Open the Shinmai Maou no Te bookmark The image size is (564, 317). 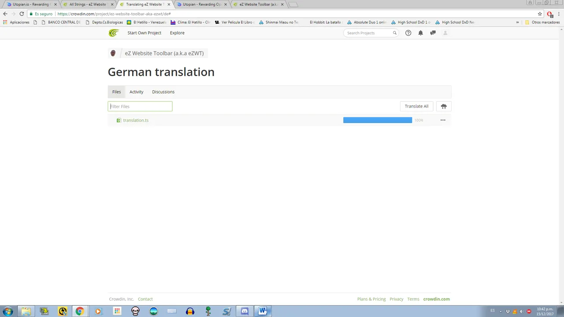tap(278, 22)
